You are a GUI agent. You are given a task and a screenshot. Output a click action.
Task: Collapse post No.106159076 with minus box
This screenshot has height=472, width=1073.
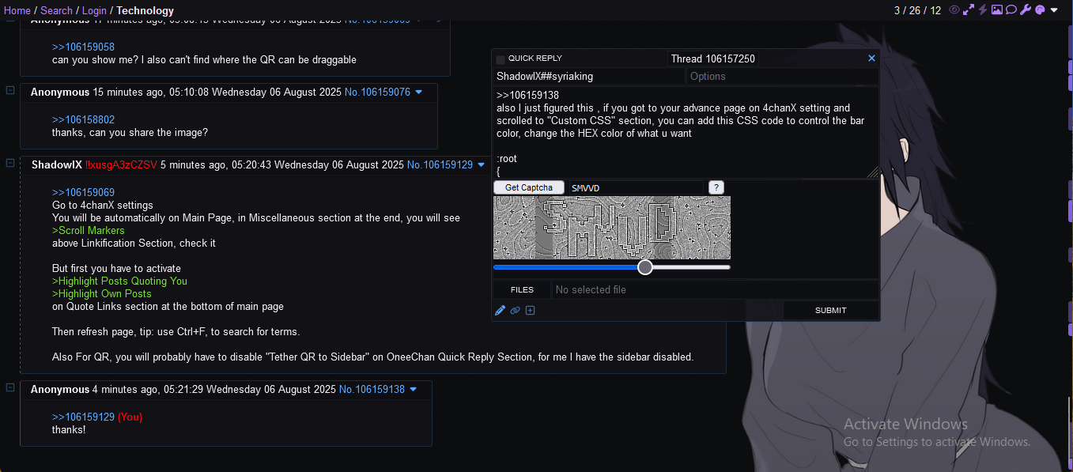click(10, 90)
